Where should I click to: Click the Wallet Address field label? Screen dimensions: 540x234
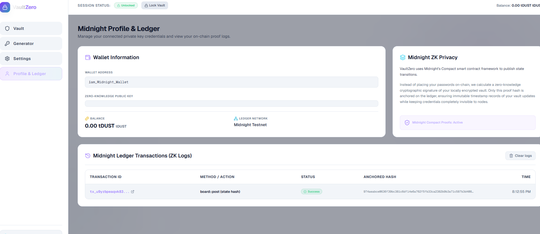[x=99, y=72]
